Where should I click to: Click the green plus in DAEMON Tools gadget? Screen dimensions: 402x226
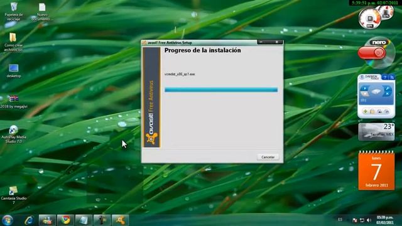coord(365,111)
